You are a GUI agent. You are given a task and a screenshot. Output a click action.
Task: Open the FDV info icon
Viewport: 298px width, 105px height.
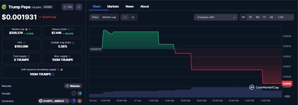pos(24,43)
